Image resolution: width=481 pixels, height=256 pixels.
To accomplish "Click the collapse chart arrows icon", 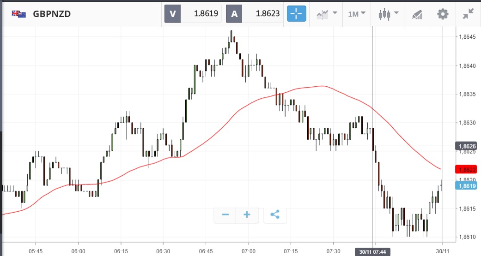I will (x=468, y=14).
